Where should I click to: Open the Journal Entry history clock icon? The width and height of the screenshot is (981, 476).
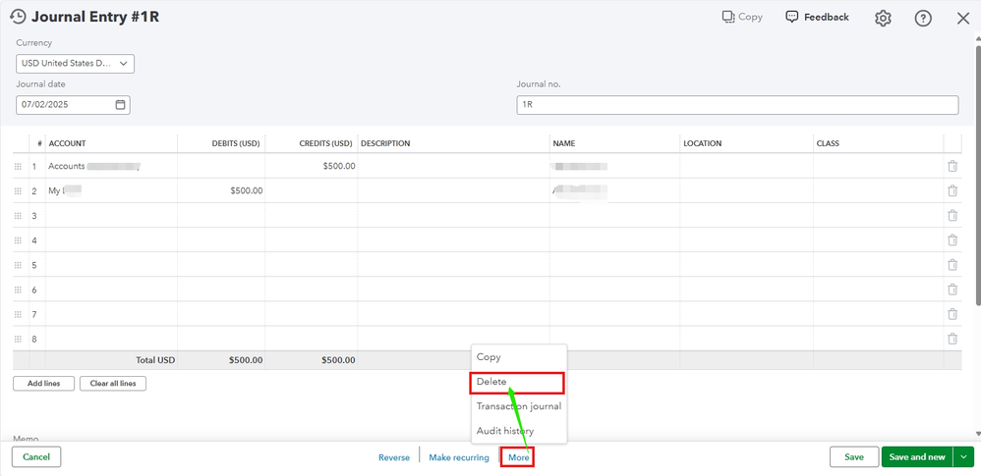(18, 17)
